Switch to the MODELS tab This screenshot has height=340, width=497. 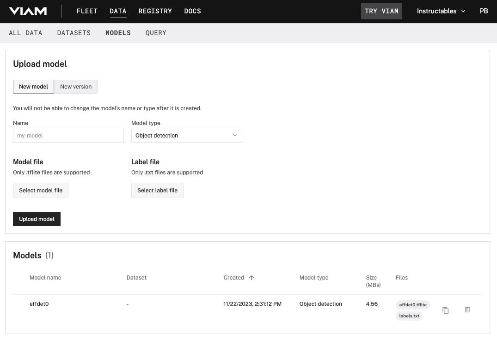click(x=118, y=33)
